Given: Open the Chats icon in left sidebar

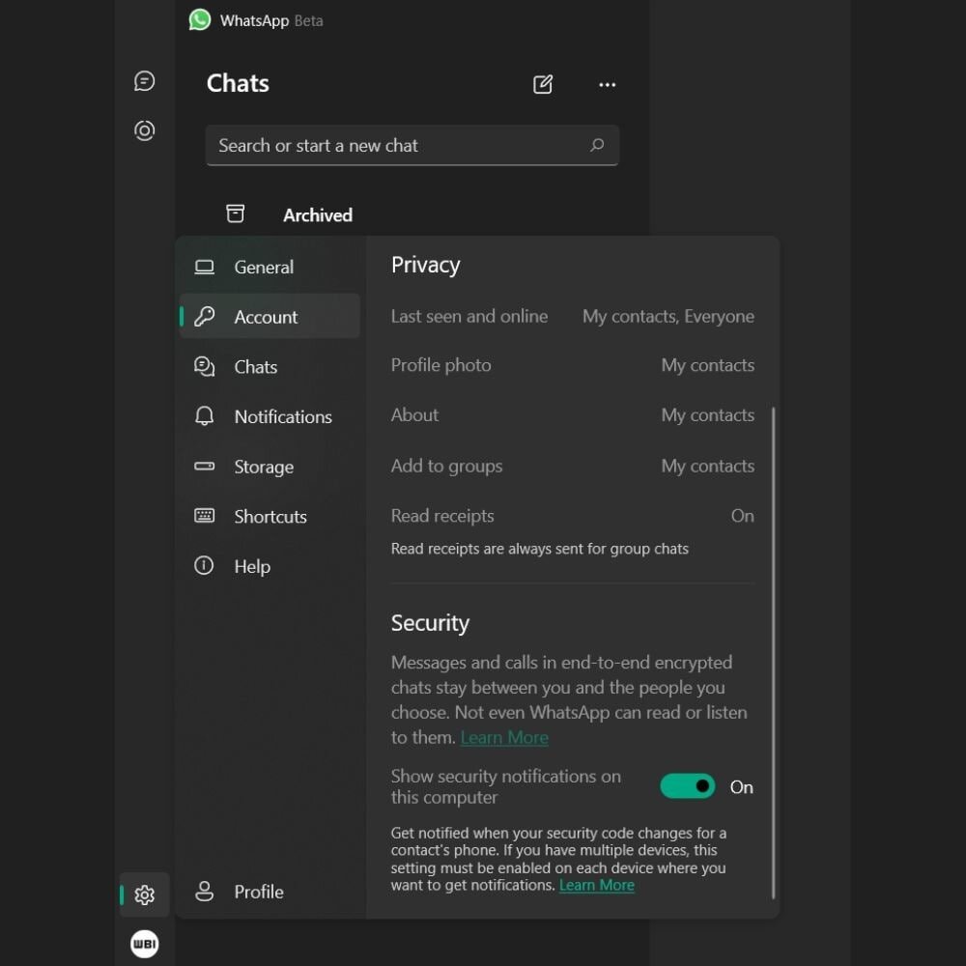Looking at the screenshot, I should [x=145, y=81].
